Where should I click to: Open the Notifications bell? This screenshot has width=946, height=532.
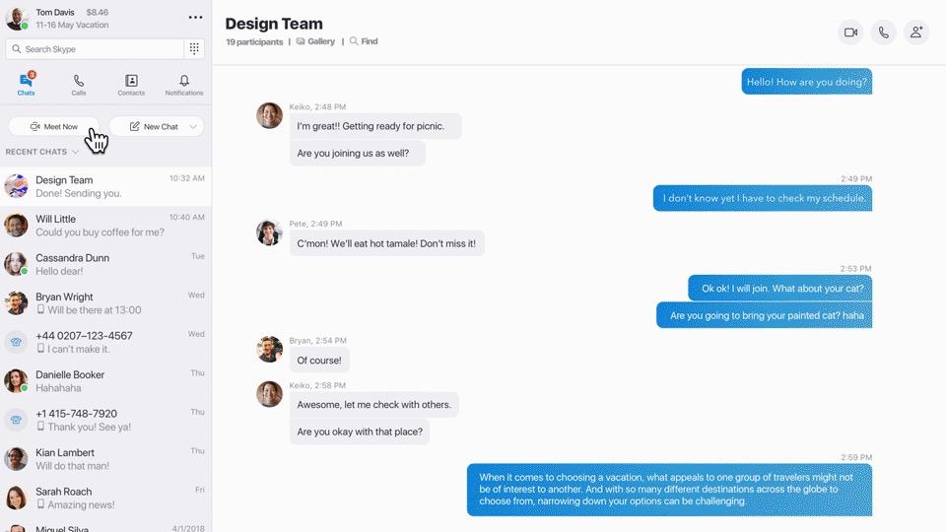pyautogui.click(x=184, y=85)
